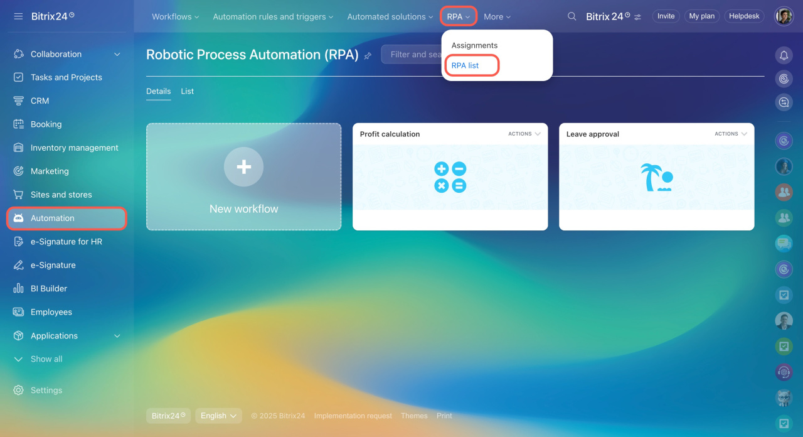The width and height of the screenshot is (803, 437).
Task: Open the English language selector in the footer
Action: click(x=218, y=416)
